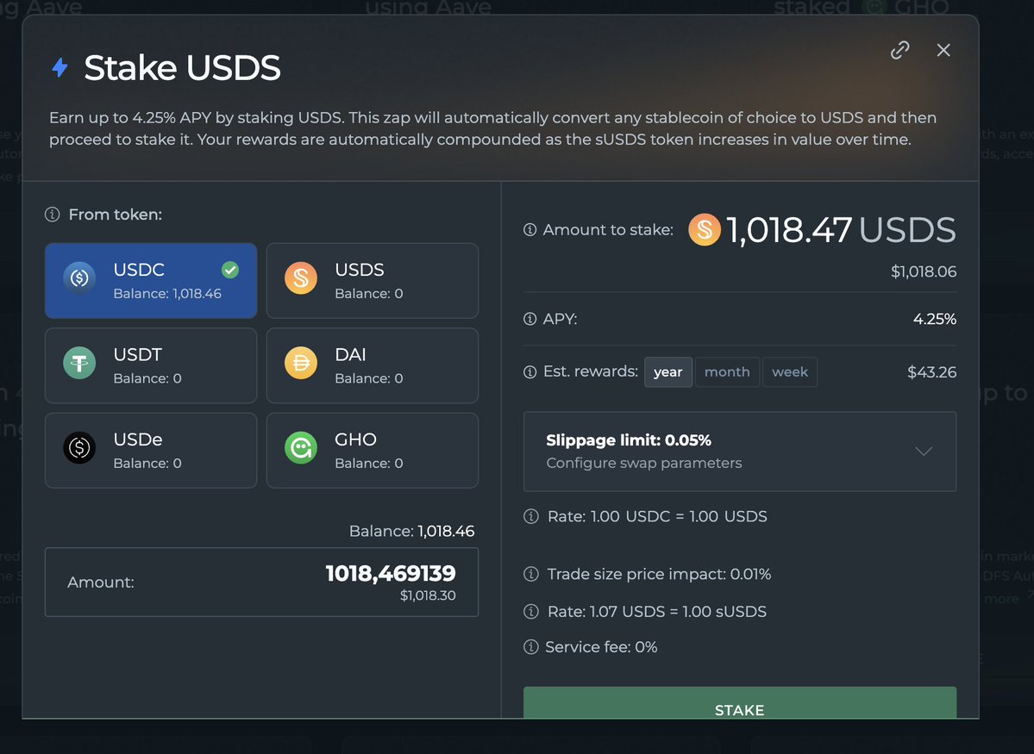The width and height of the screenshot is (1034, 754).
Task: Choose GHO as the from token
Action: tap(372, 450)
